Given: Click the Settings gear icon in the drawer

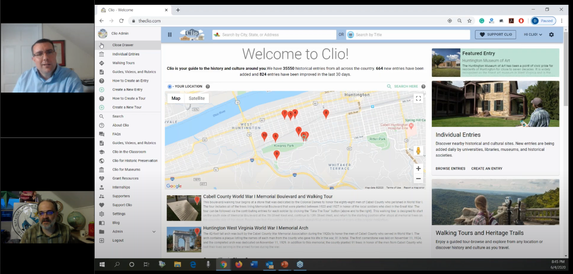Looking at the screenshot, I should coord(101,214).
